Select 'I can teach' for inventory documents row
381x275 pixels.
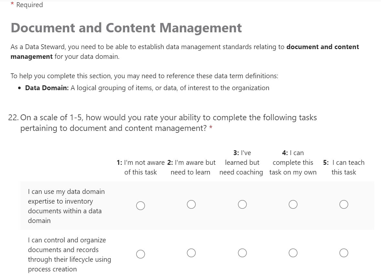coord(344,205)
